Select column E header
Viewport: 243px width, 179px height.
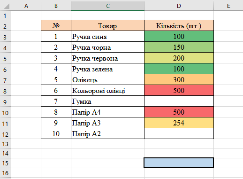pyautogui.click(x=228, y=6)
